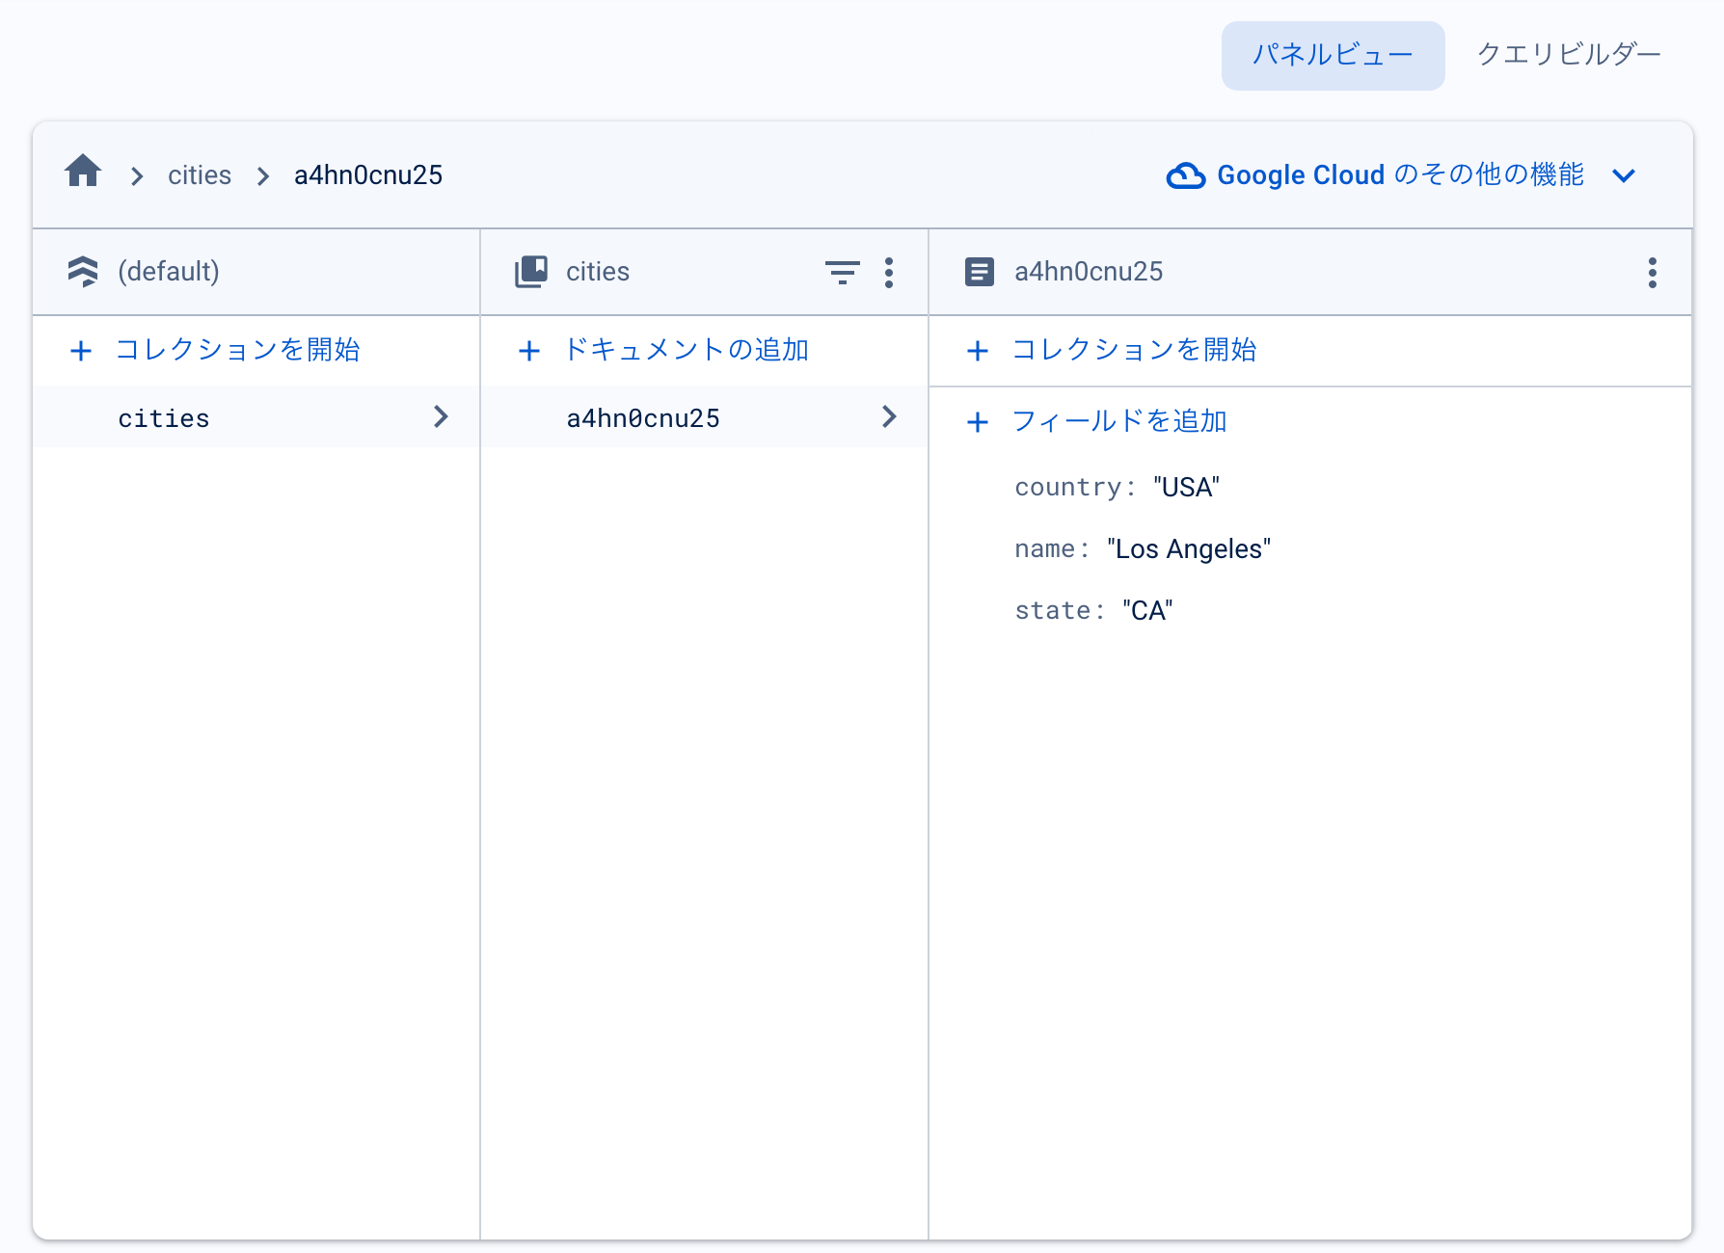
Task: Open the three-dot menu for the cities collection
Action: [x=889, y=273]
